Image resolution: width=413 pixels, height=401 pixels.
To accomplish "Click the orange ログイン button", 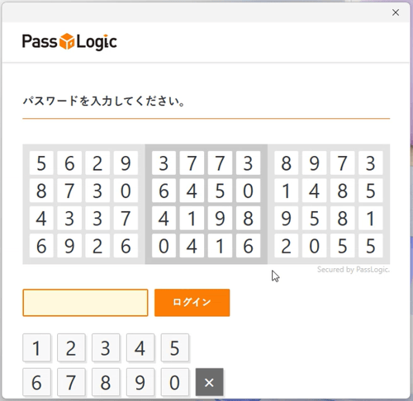I will coord(192,303).
